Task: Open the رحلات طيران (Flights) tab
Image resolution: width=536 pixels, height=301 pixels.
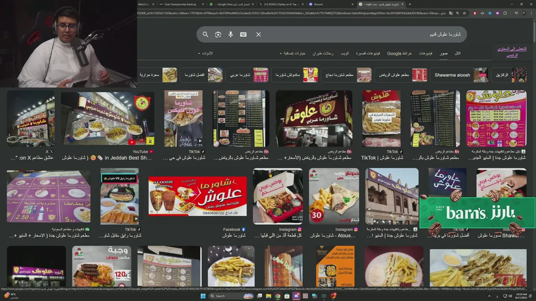Action: (x=323, y=54)
